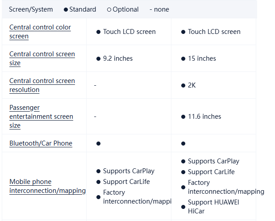Click second column Supports CarPlay text
Viewport: 275px width, 221px height.
(x=213, y=161)
